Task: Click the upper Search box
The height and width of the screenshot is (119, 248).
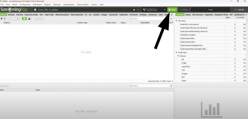Action: [151, 19]
